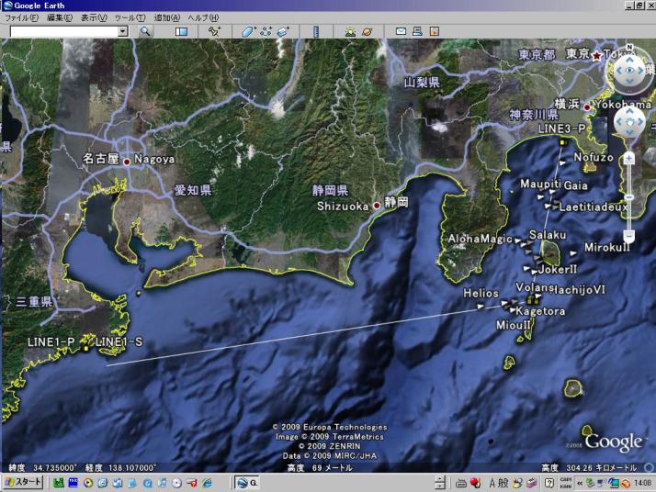Click the Internet Explorer quick launch icon
656x492 pixels.
[207, 483]
